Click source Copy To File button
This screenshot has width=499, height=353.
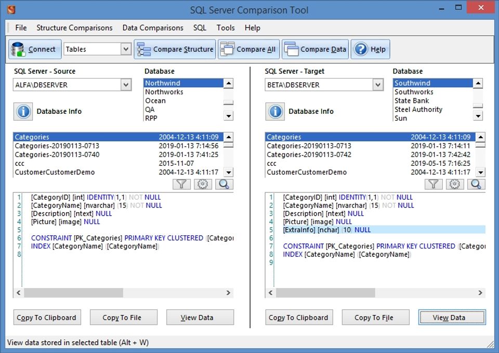click(x=124, y=317)
